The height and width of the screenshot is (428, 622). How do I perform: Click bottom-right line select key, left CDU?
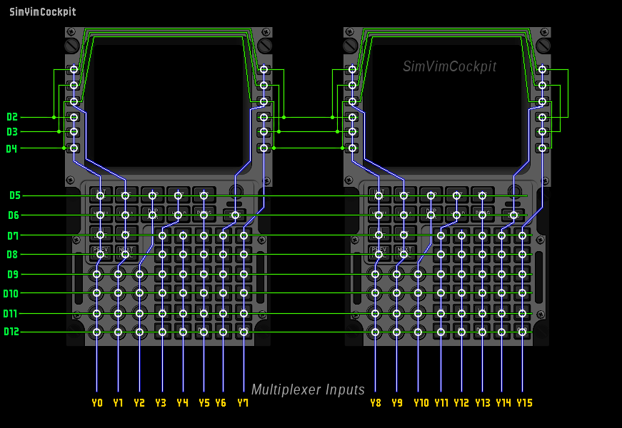point(264,148)
